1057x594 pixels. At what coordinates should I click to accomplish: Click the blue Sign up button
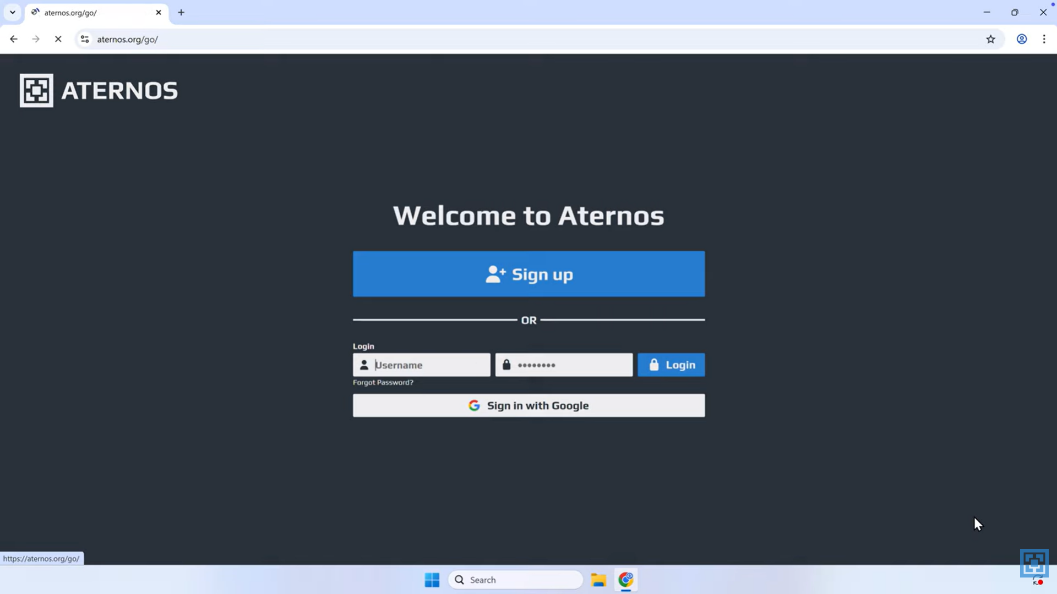coord(528,274)
